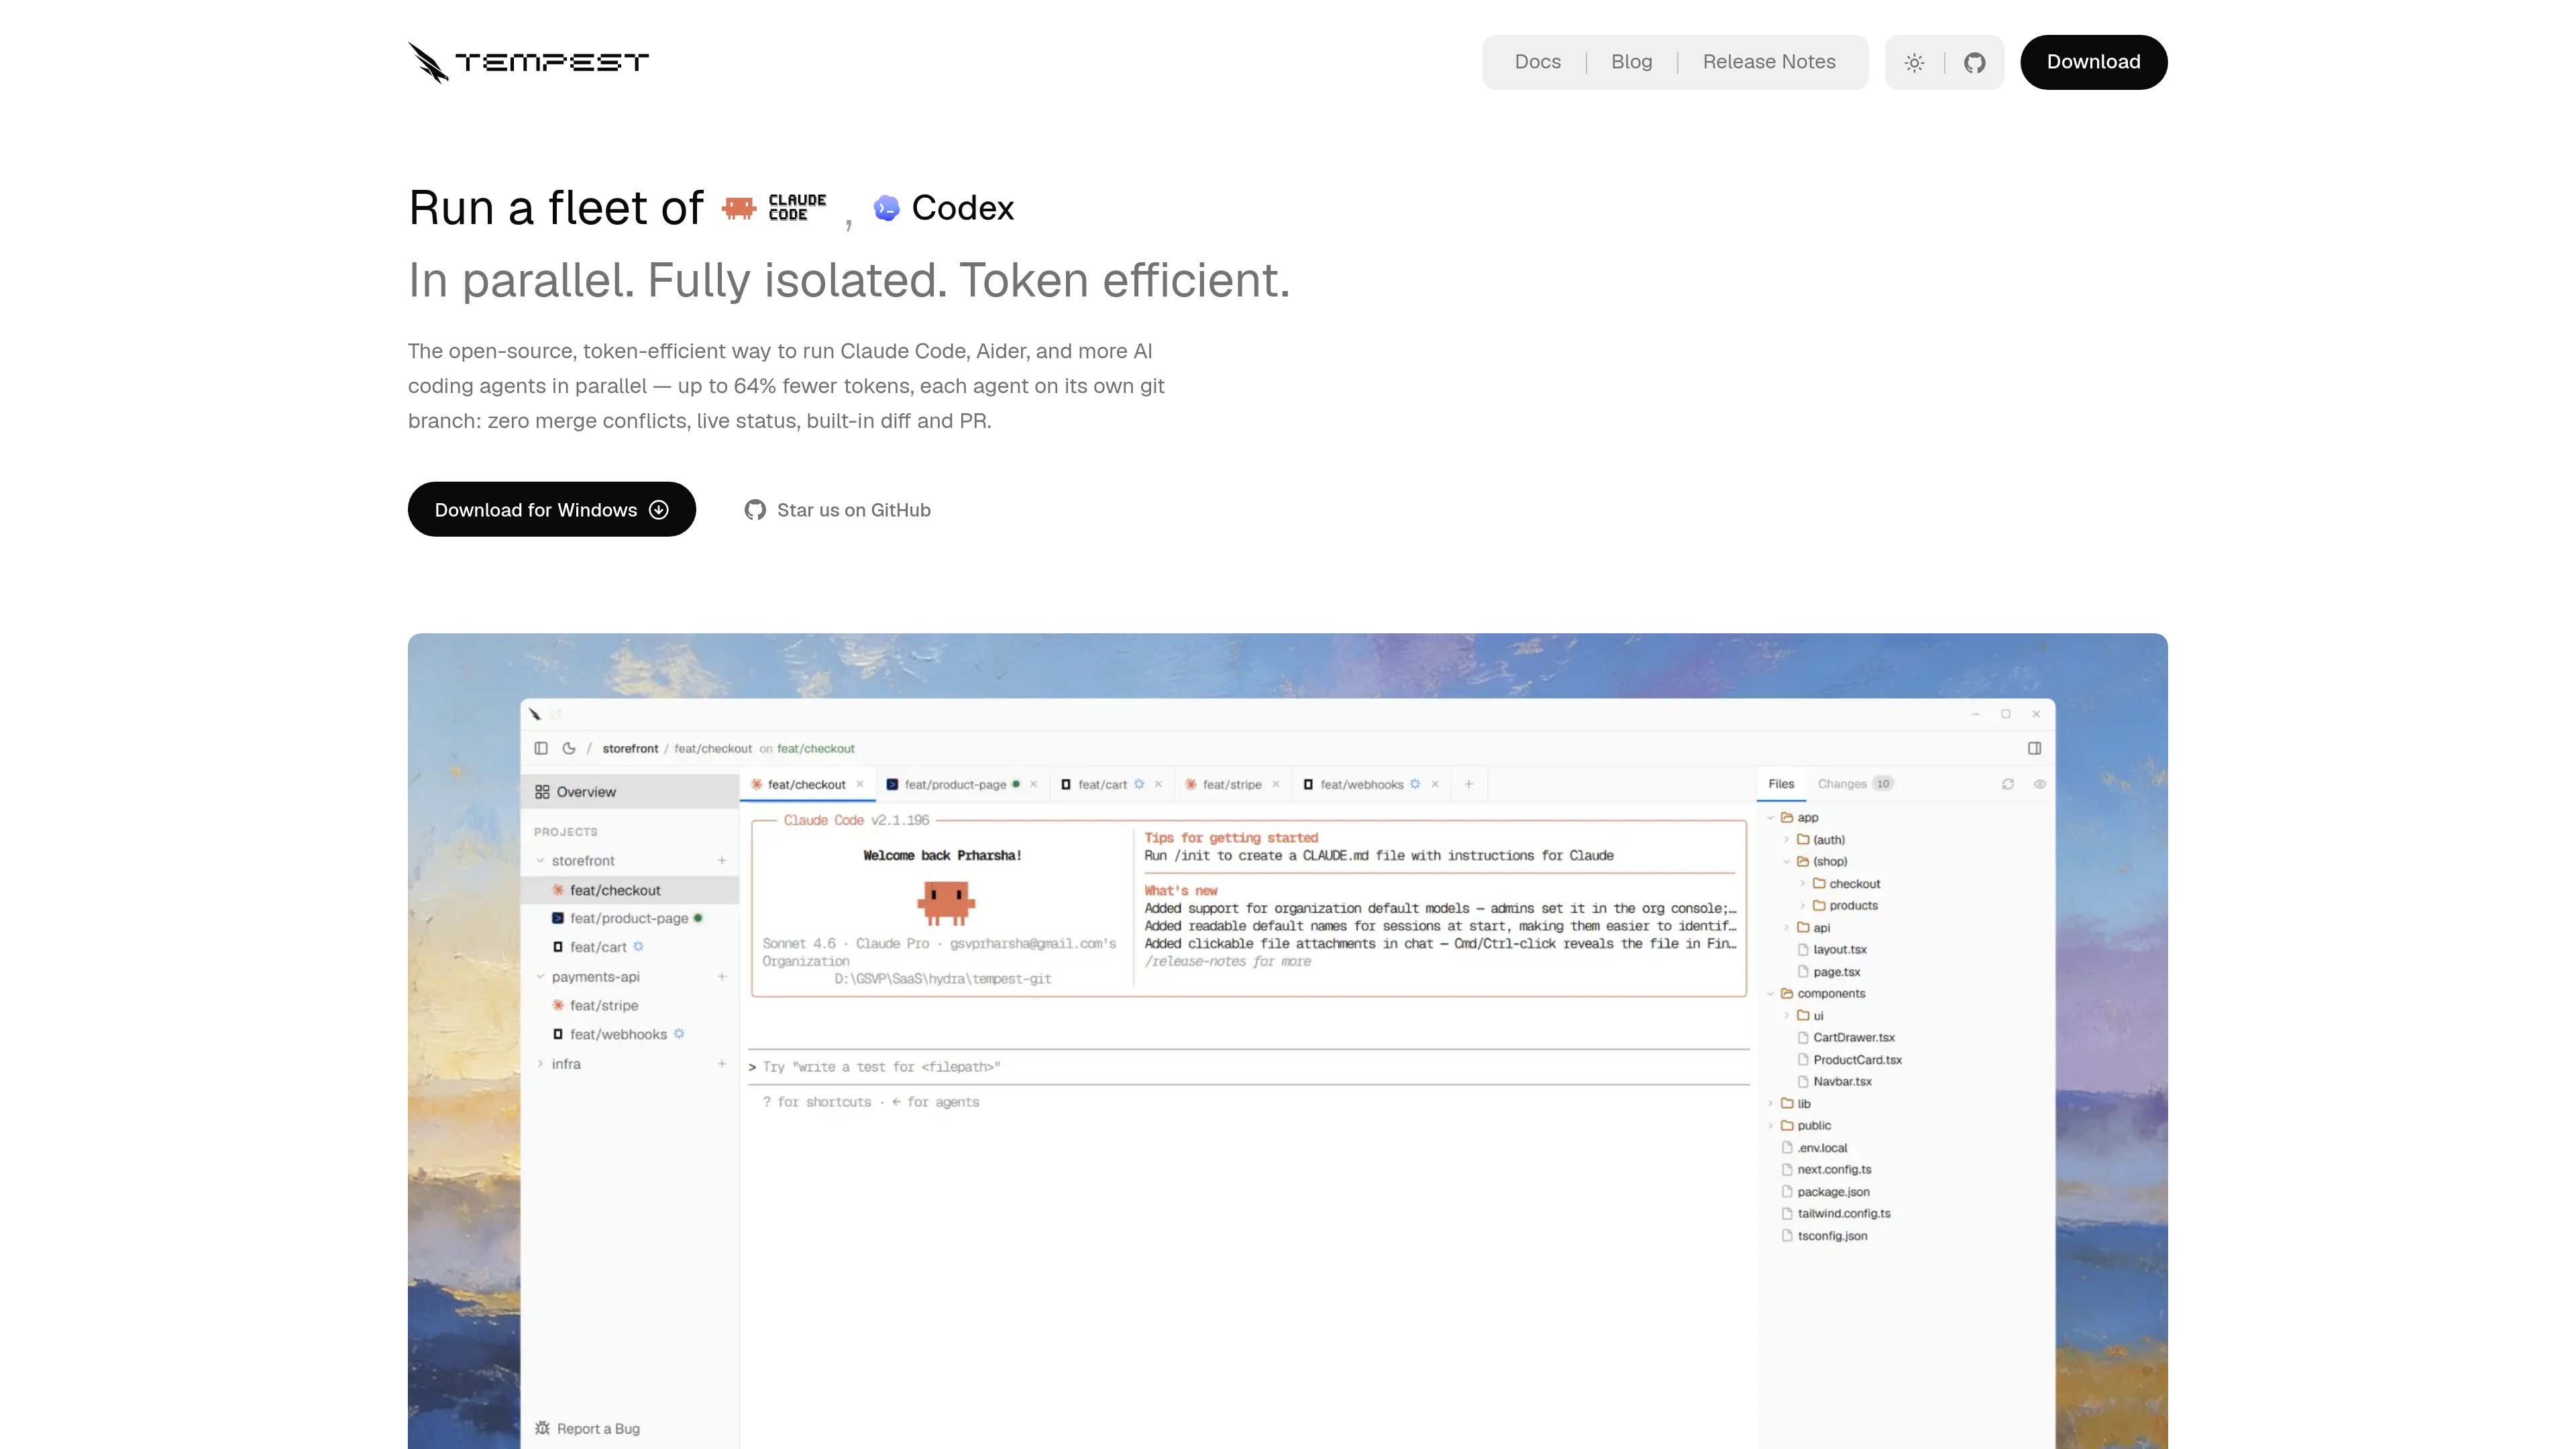
Task: Click storefront in the app breadcrumb
Action: [x=630, y=749]
